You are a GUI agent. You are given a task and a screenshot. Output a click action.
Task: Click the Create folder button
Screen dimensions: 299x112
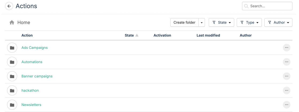point(184,23)
